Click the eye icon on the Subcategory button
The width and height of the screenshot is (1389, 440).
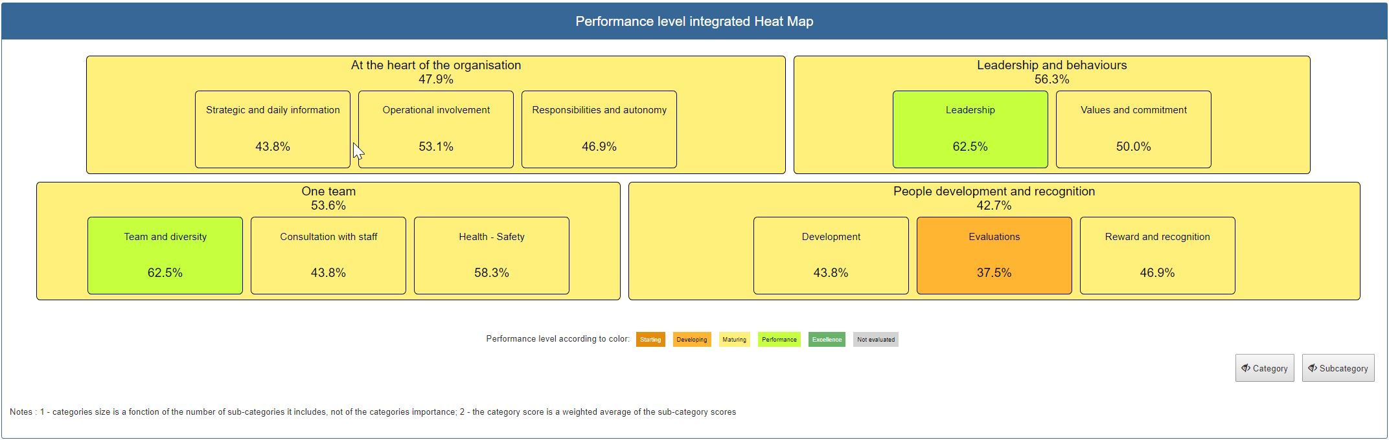(x=1314, y=368)
